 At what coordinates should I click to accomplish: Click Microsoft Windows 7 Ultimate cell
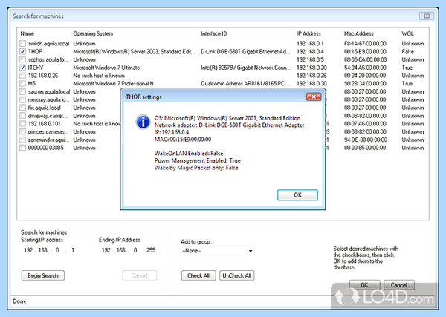pyautogui.click(x=106, y=68)
